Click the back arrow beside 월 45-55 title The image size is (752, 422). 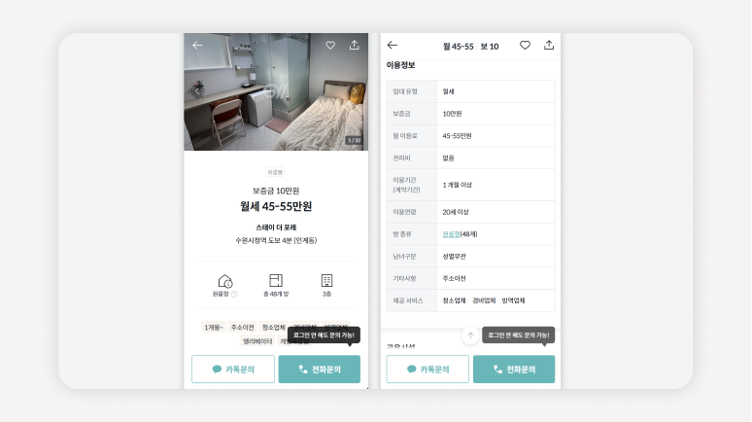393,45
